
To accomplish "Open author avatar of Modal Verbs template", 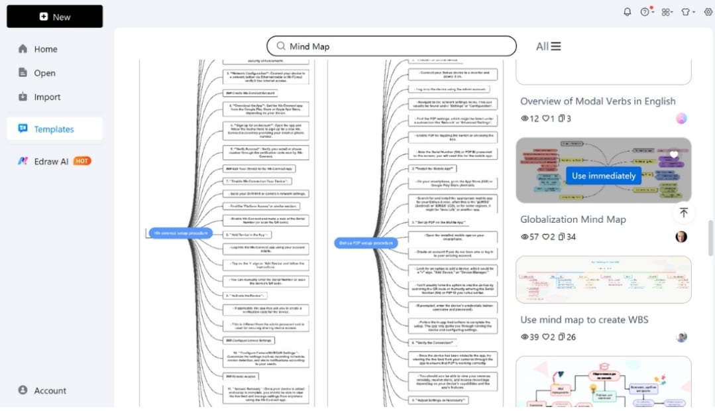I will click(x=681, y=119).
